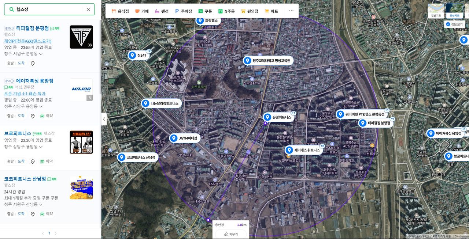Show 메이져복싱 용암점 location pin icon
This screenshot has width=469, height=239.
coord(33,116)
